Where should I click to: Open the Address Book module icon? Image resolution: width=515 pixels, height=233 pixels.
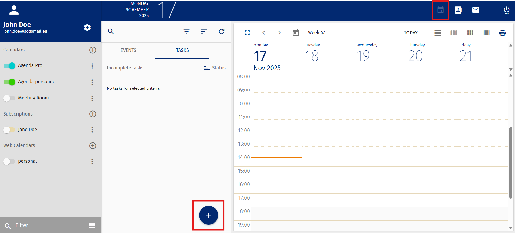(458, 10)
